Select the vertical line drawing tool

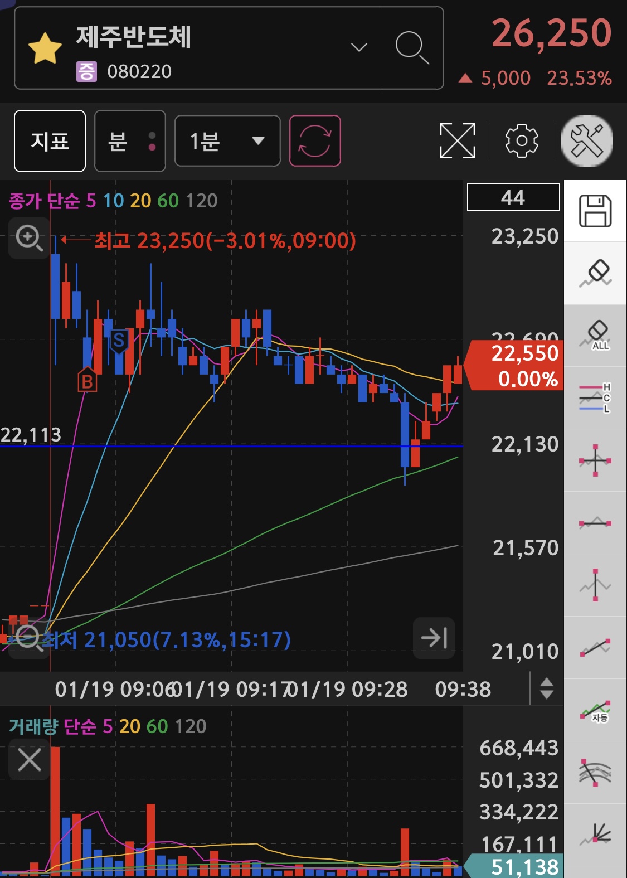click(595, 585)
